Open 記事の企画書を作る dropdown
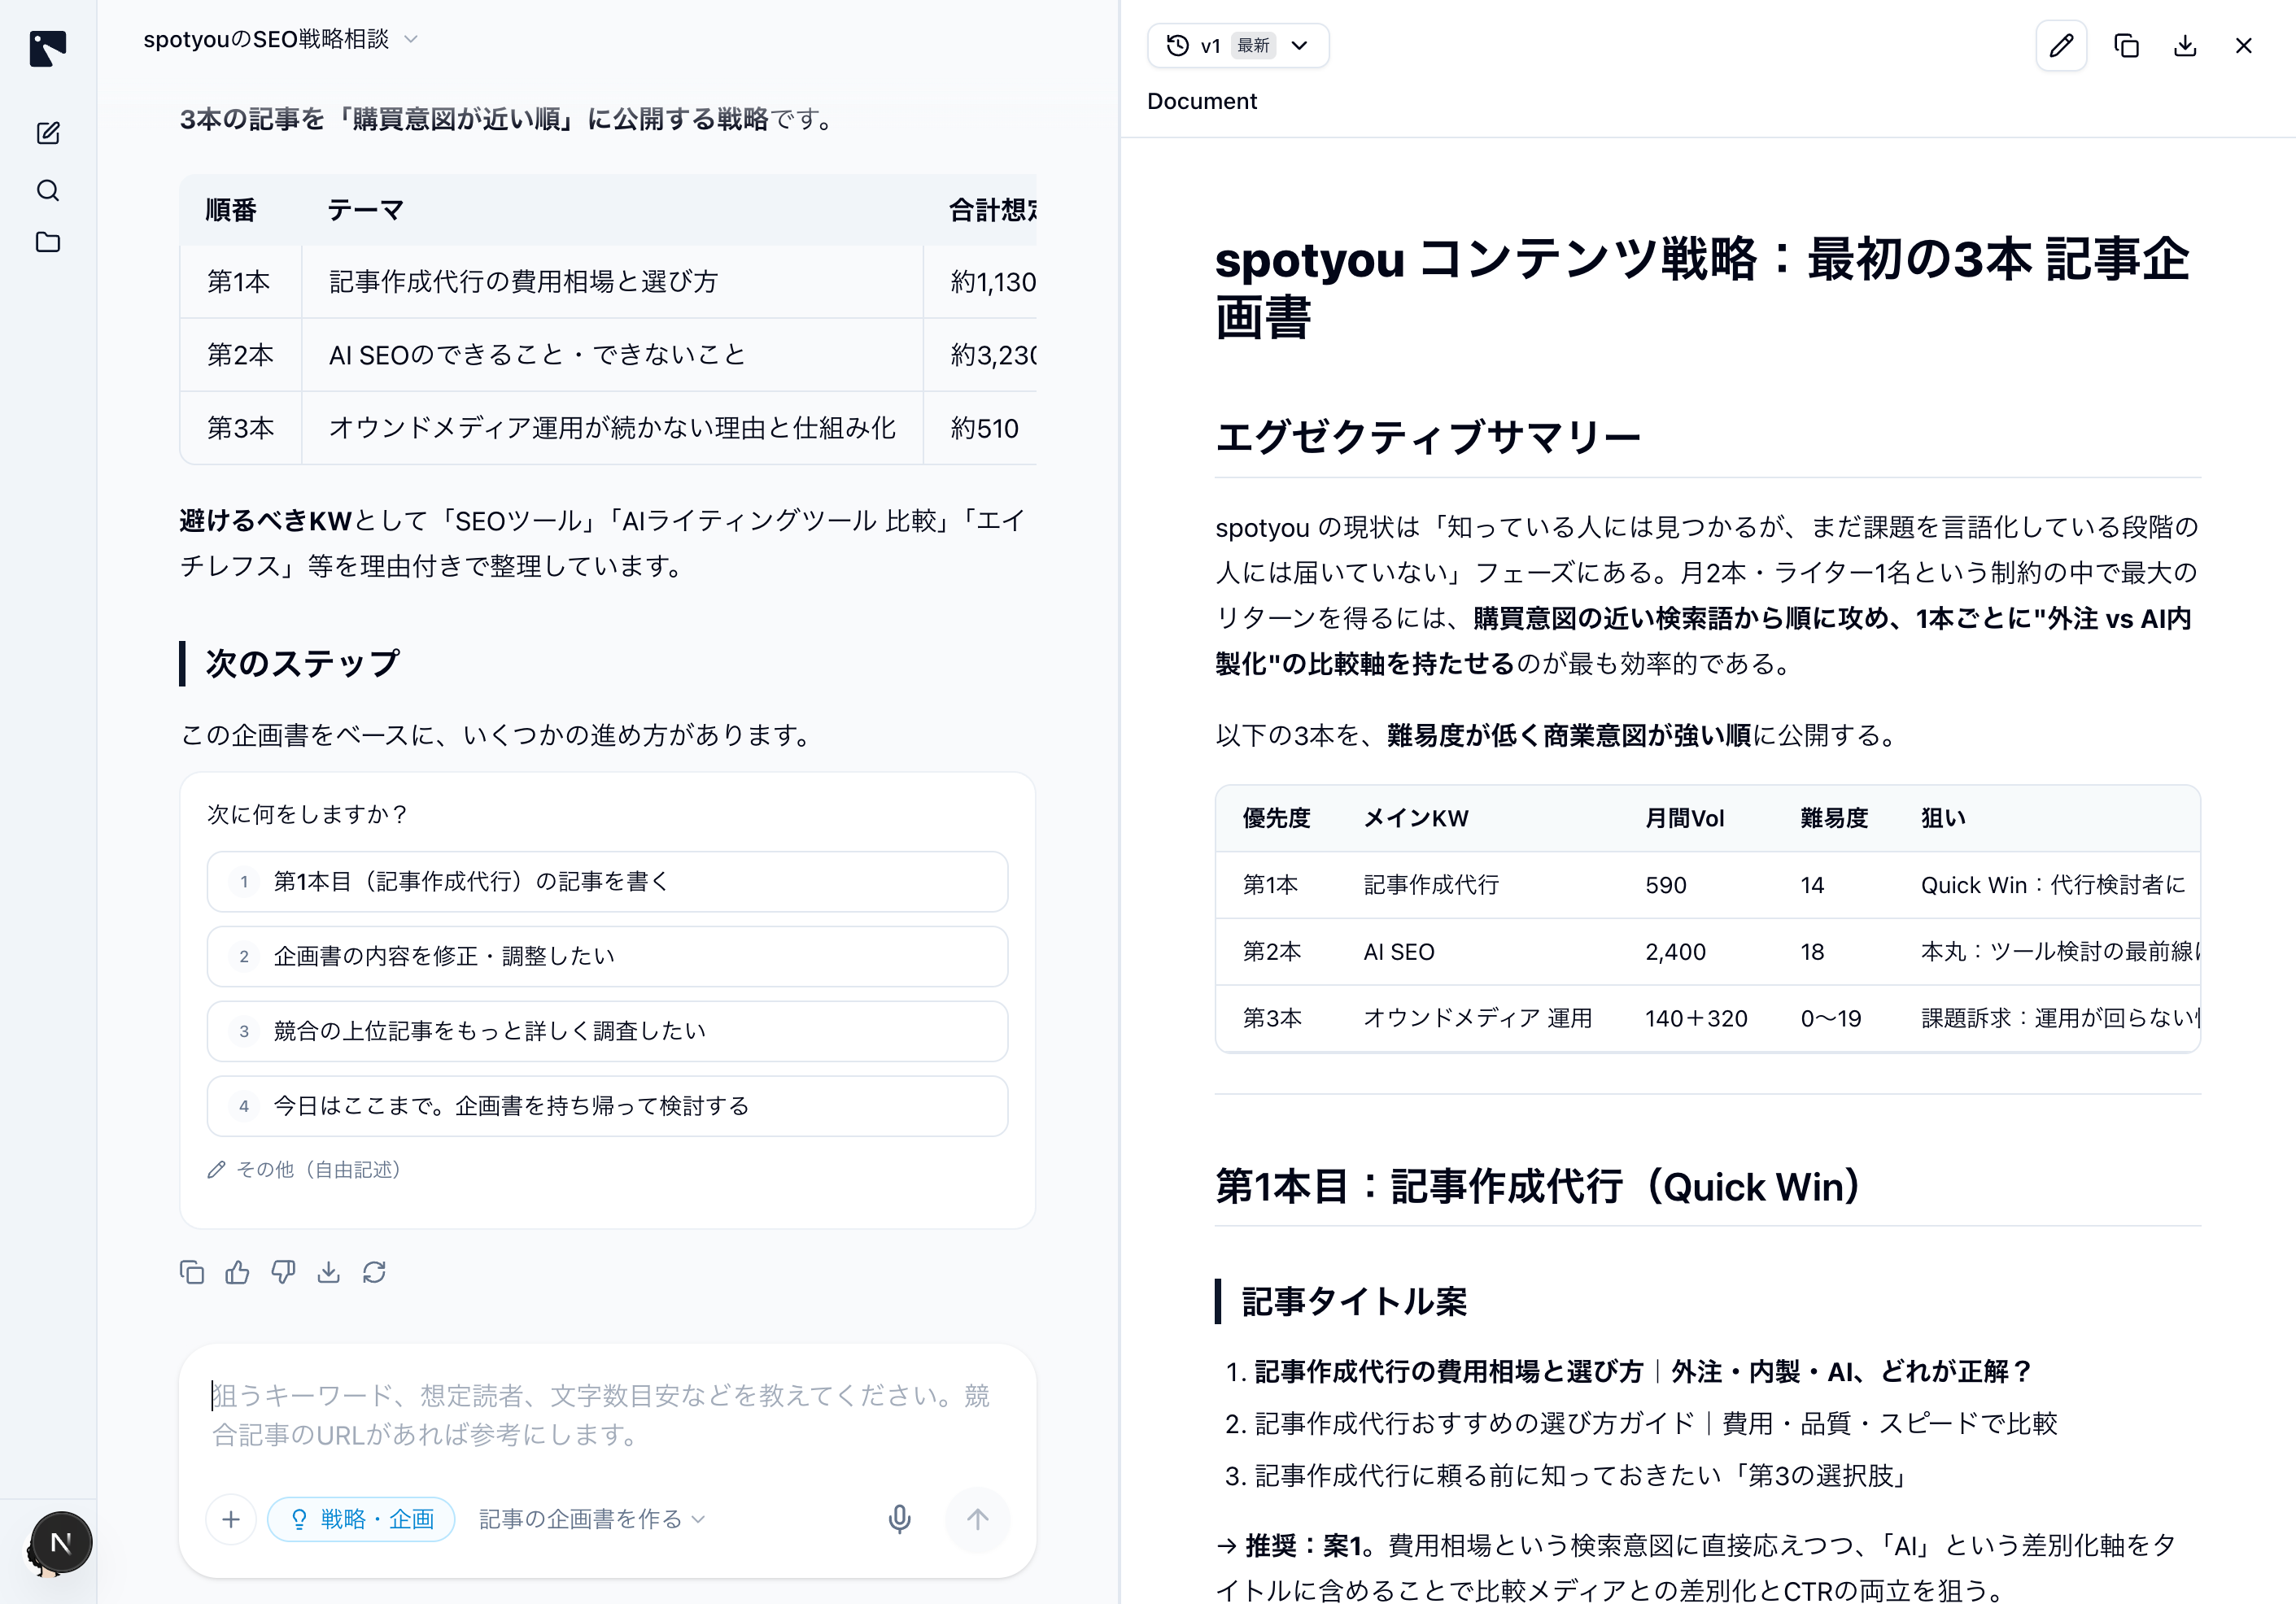This screenshot has width=2296, height=1604. coord(592,1519)
